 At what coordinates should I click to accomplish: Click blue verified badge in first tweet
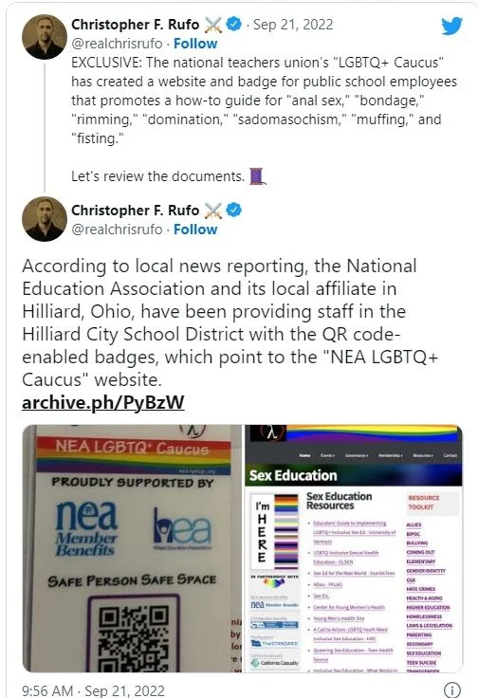(x=234, y=24)
